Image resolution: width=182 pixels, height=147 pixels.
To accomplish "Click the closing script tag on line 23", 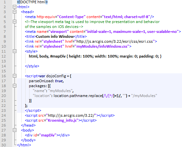I will click(x=33, y=110).
